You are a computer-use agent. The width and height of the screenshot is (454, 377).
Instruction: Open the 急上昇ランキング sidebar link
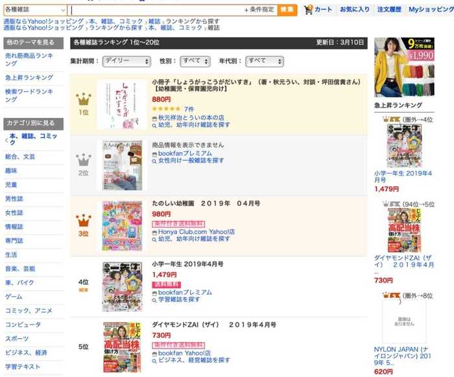pos(29,78)
